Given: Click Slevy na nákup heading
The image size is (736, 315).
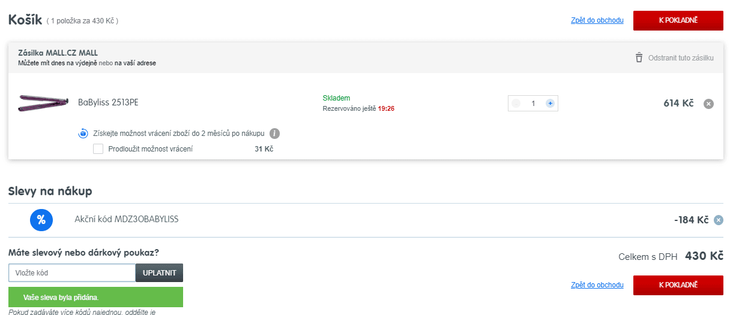Looking at the screenshot, I should point(50,191).
